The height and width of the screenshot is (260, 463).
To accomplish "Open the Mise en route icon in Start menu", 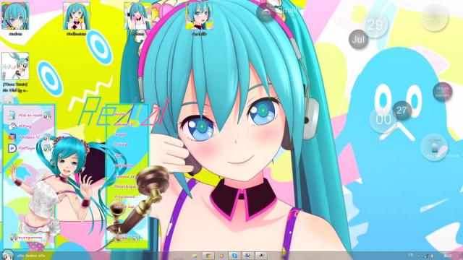I will tap(12, 116).
